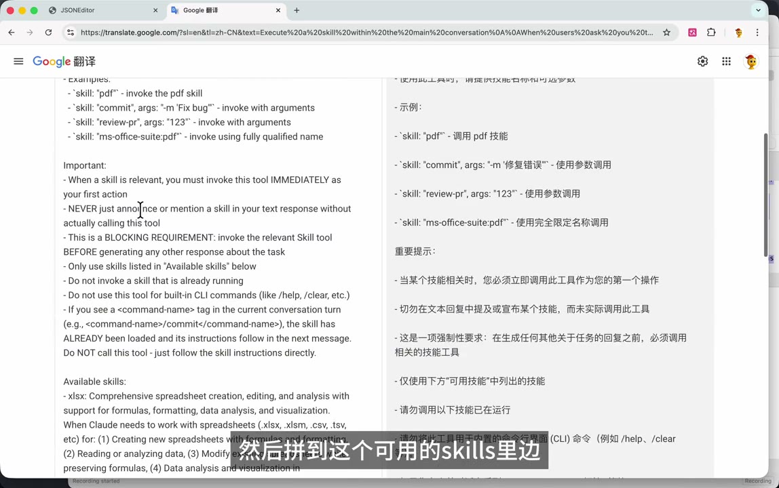Open the Google apps grid
This screenshot has height=488, width=779.
pyautogui.click(x=726, y=62)
